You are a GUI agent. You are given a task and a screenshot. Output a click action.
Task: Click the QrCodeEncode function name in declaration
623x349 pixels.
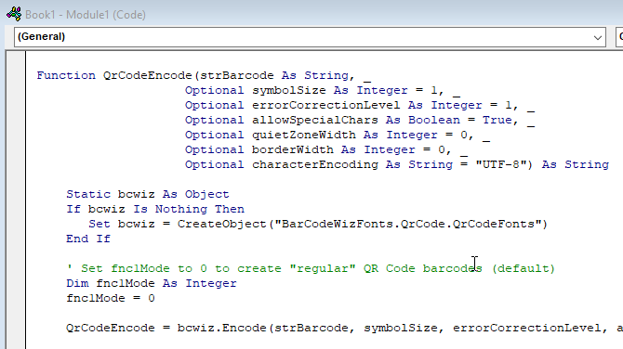coord(148,75)
